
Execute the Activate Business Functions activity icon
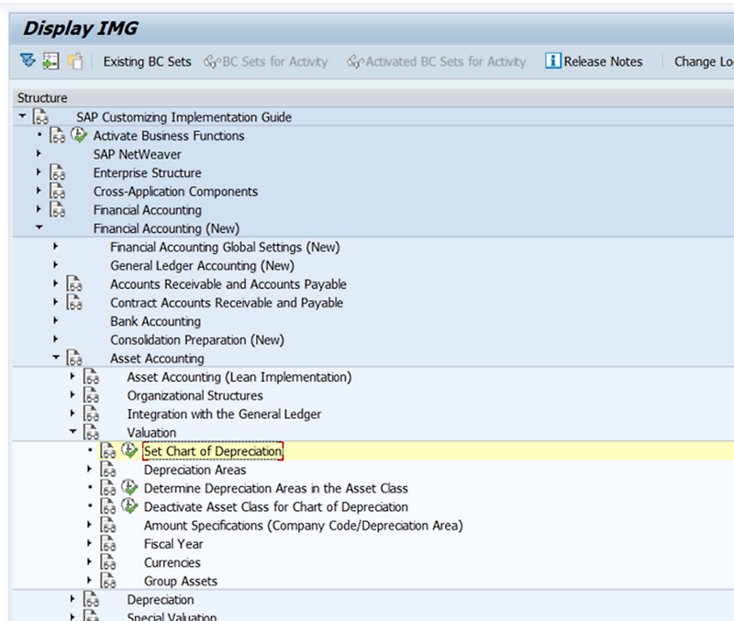coord(79,135)
